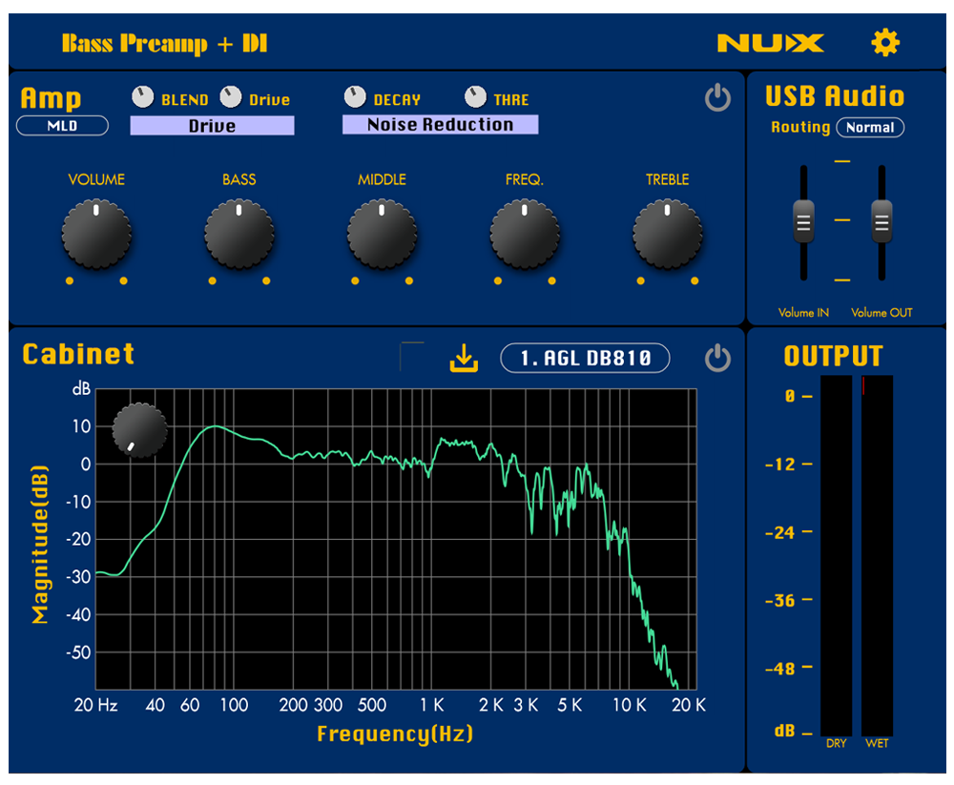Click the TREBLE knob
The width and height of the screenshot is (954, 785).
[667, 233]
